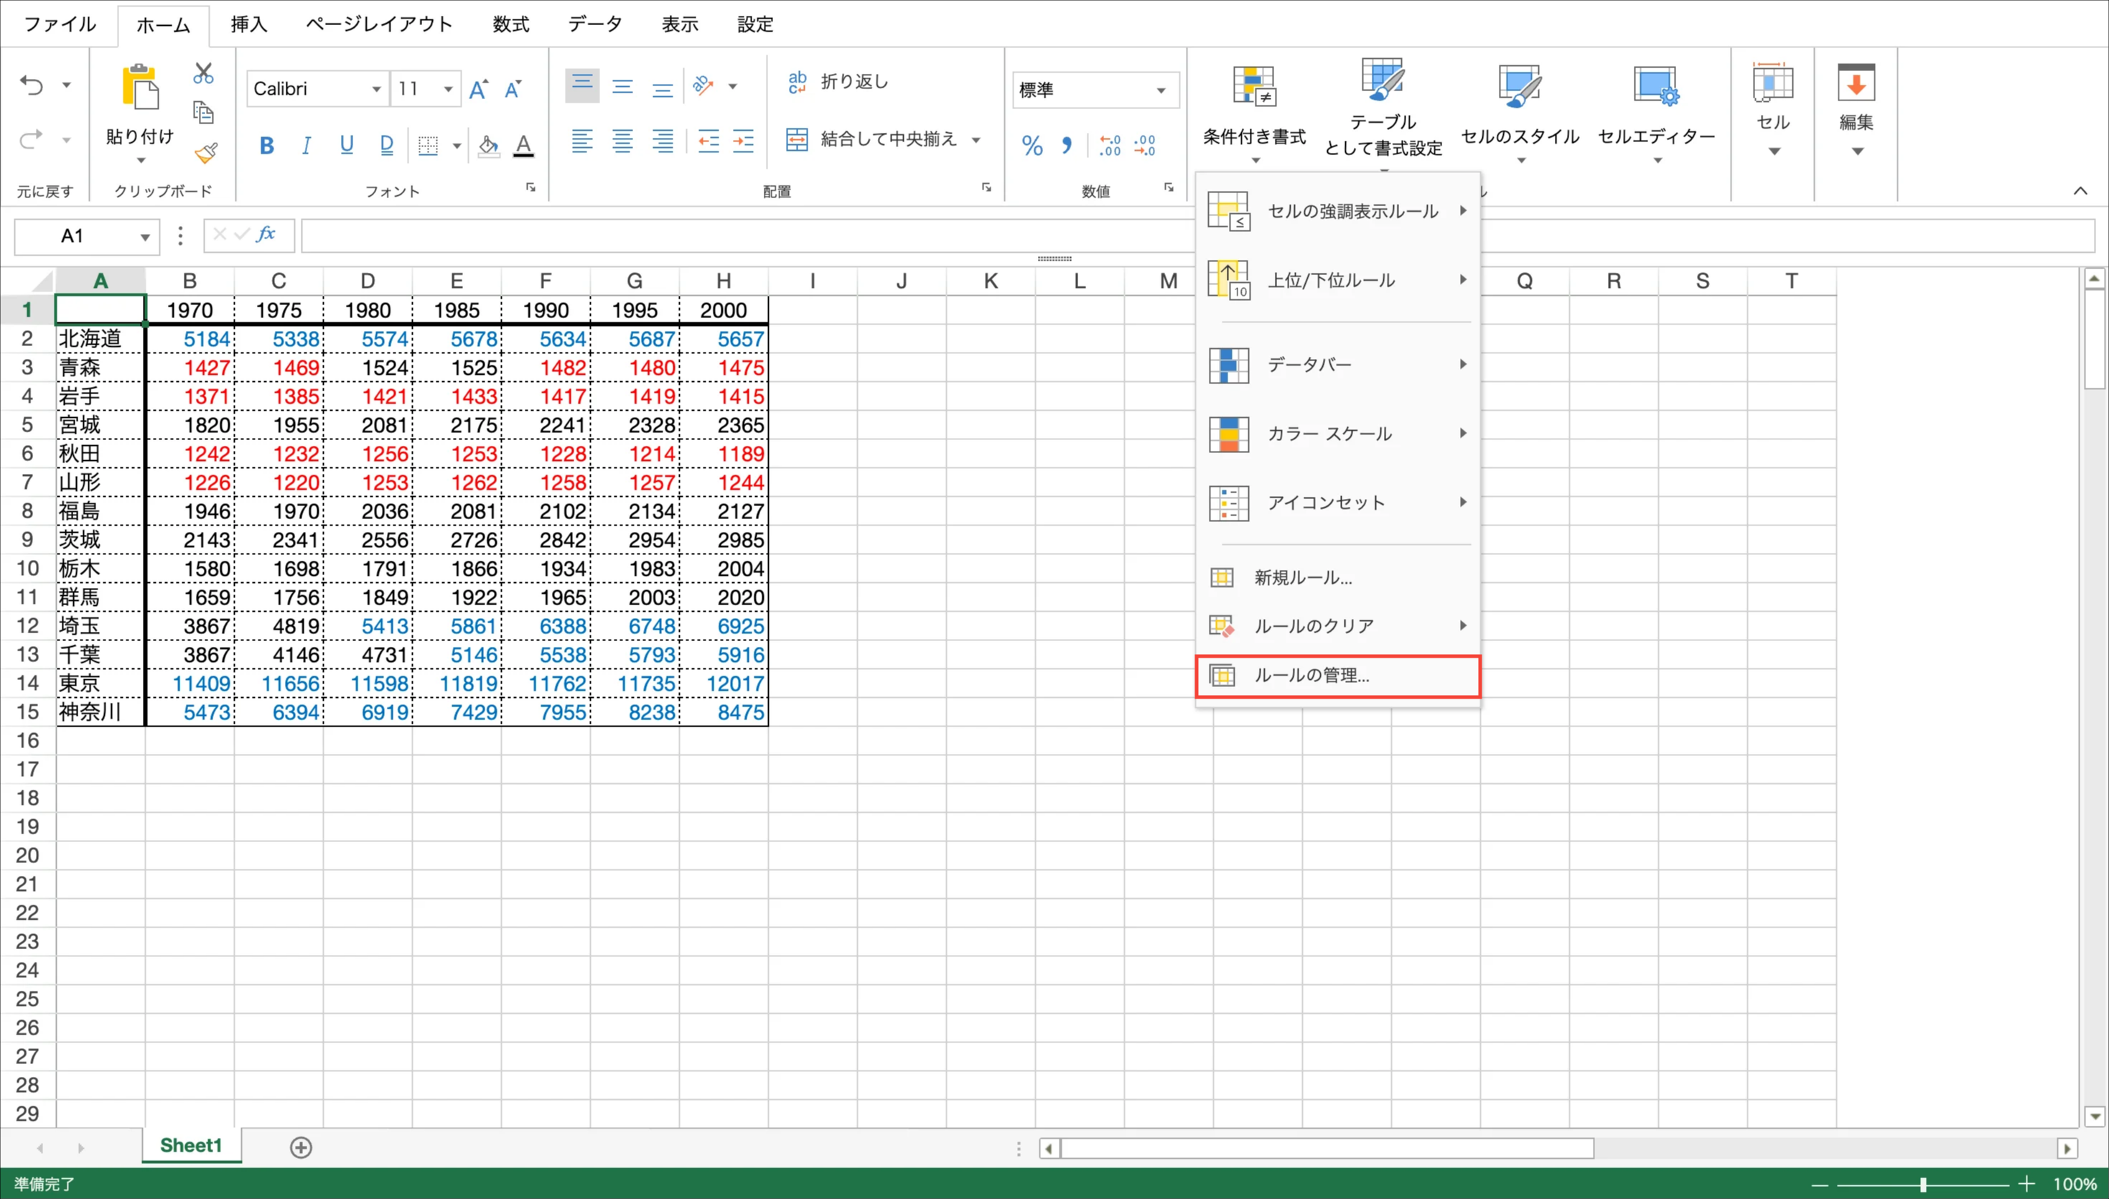Click the Cut scissors icon
Viewport: 2109px width, 1199px height.
[203, 73]
